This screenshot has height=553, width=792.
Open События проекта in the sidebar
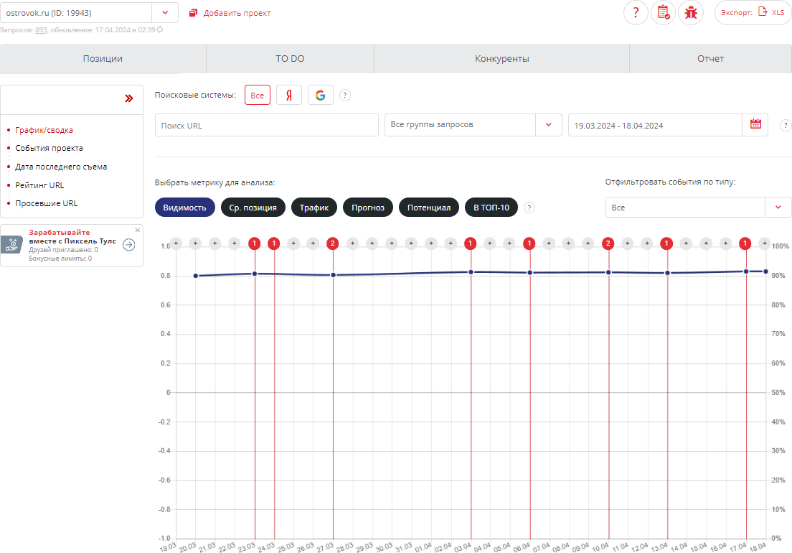click(49, 148)
